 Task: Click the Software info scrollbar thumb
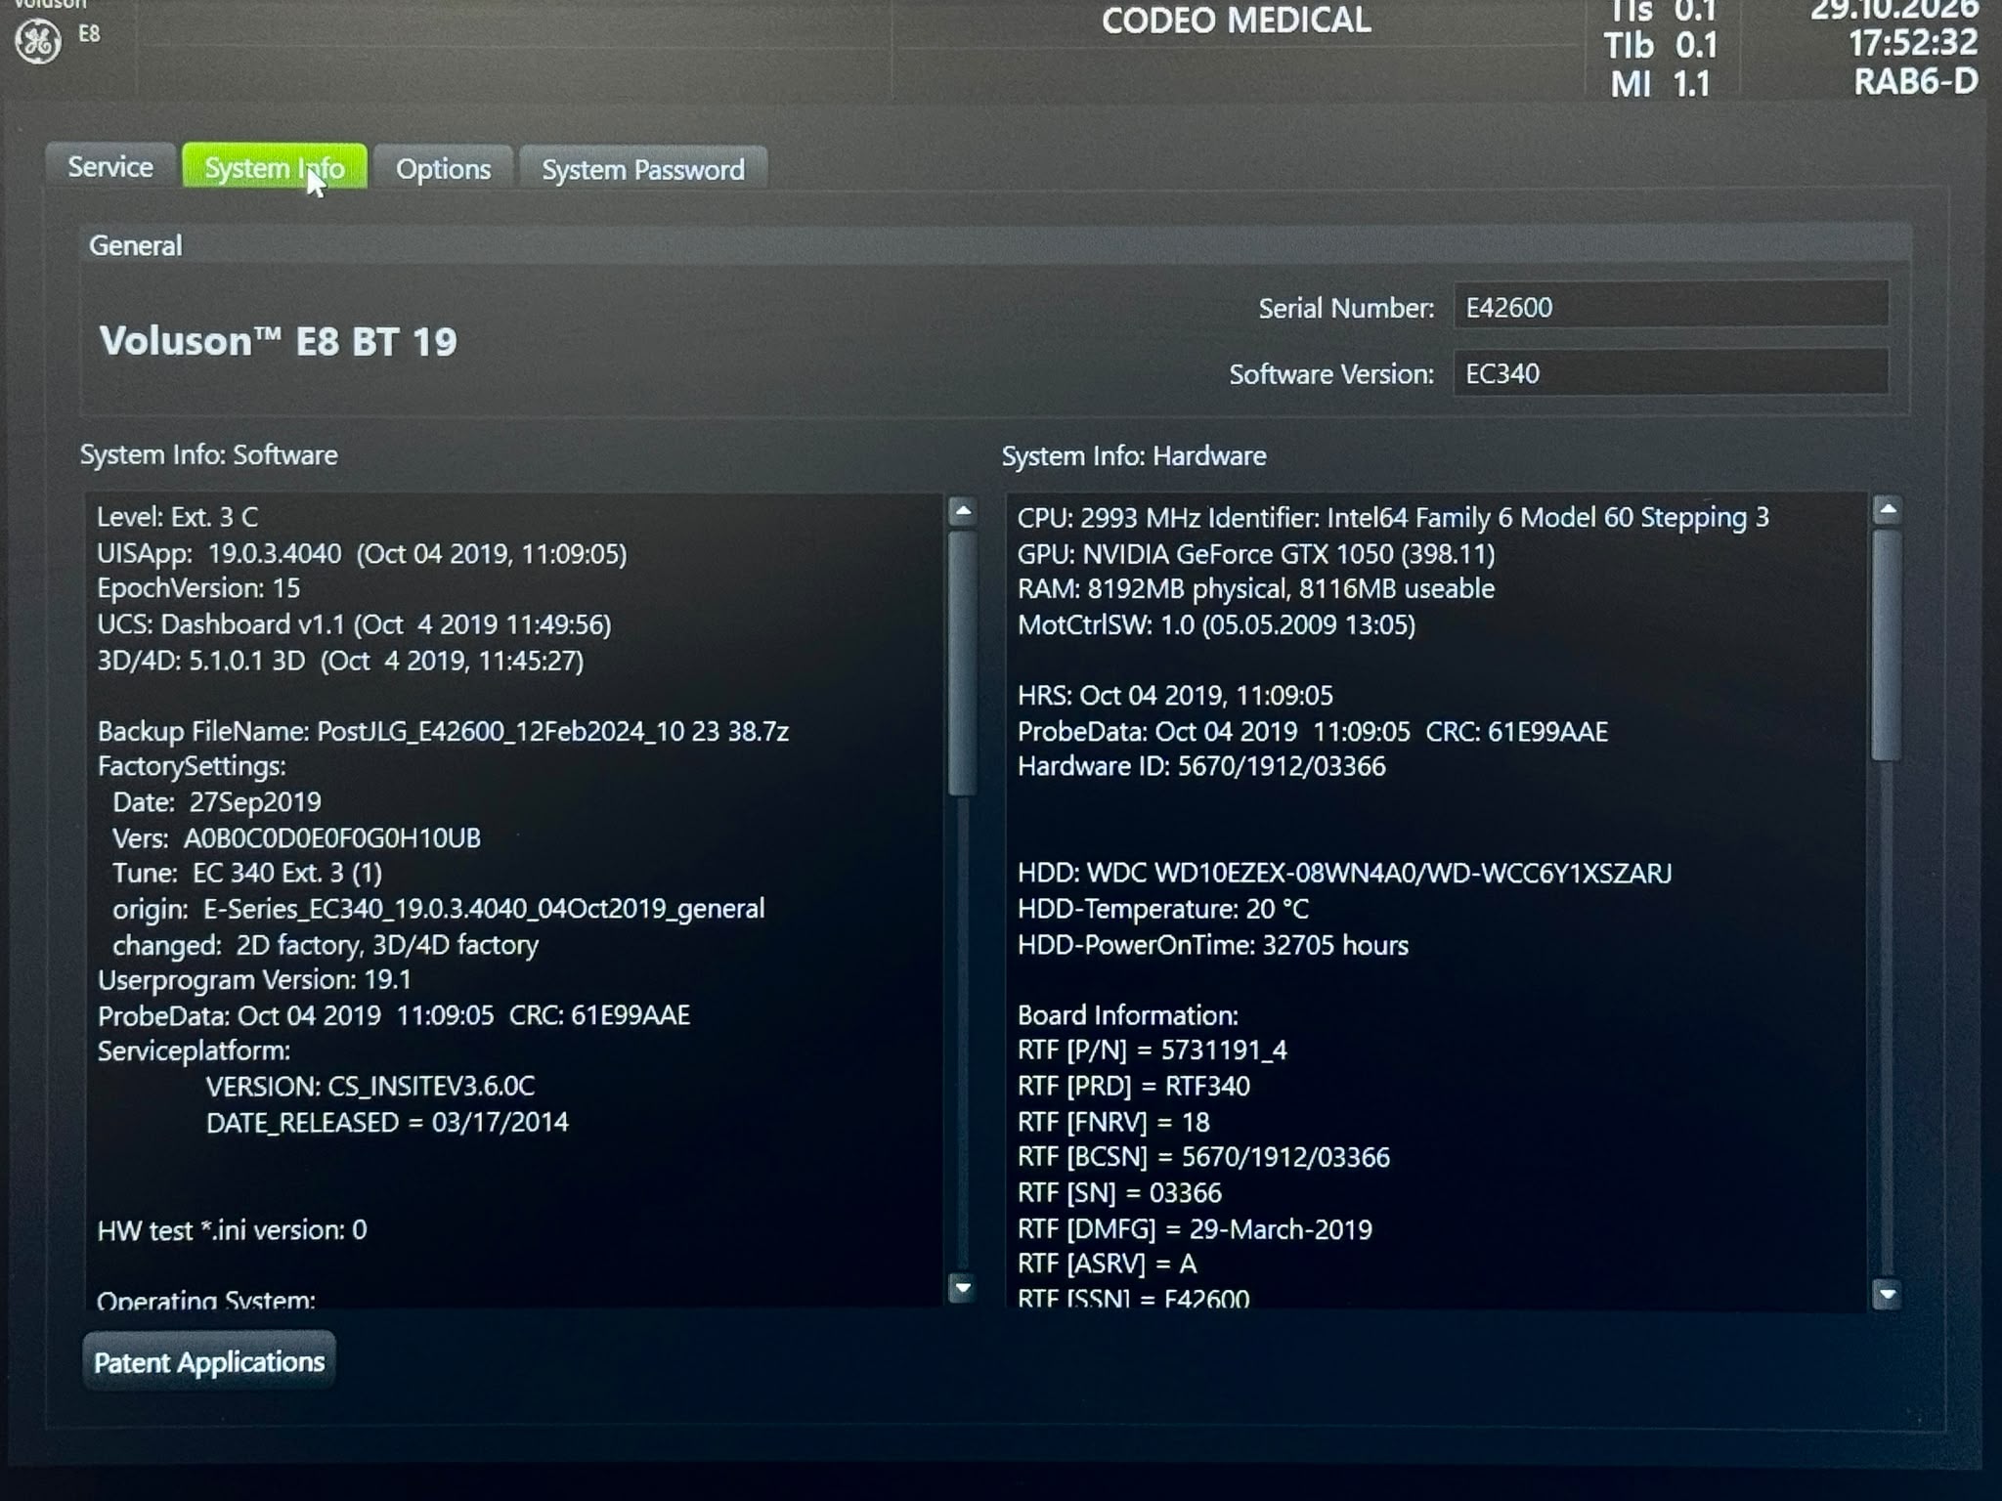click(963, 663)
